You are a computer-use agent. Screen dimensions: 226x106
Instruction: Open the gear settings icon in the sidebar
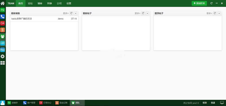(x=3, y=56)
